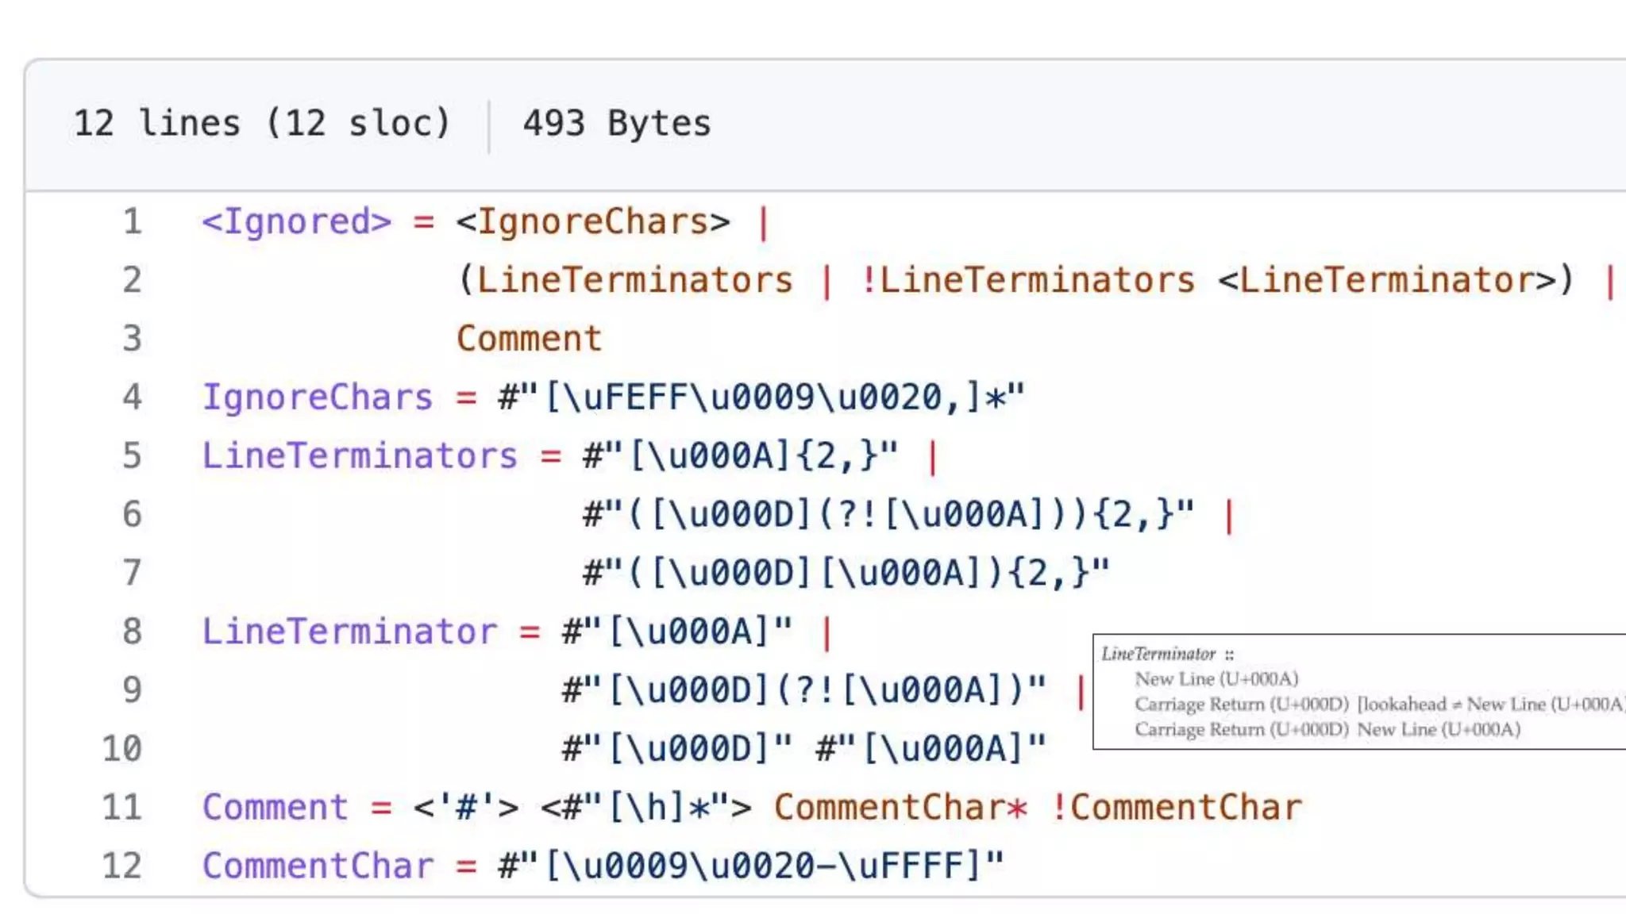Screen dimensions: 1626x914
Task: Click line number 9 in the gutter
Action: (132, 690)
